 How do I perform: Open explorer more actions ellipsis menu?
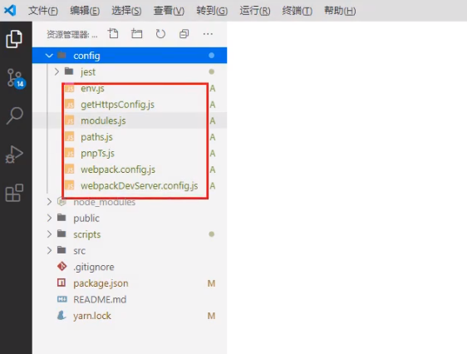click(208, 34)
